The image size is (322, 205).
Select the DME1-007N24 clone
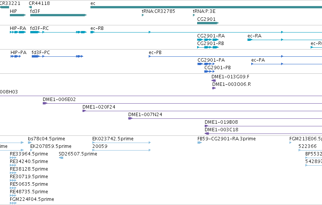coord(225,119)
